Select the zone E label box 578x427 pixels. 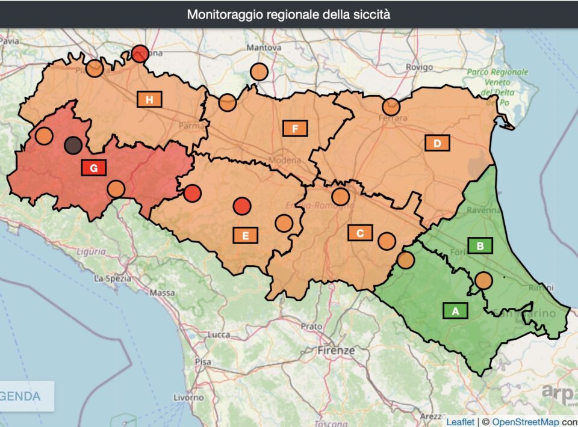tap(245, 236)
